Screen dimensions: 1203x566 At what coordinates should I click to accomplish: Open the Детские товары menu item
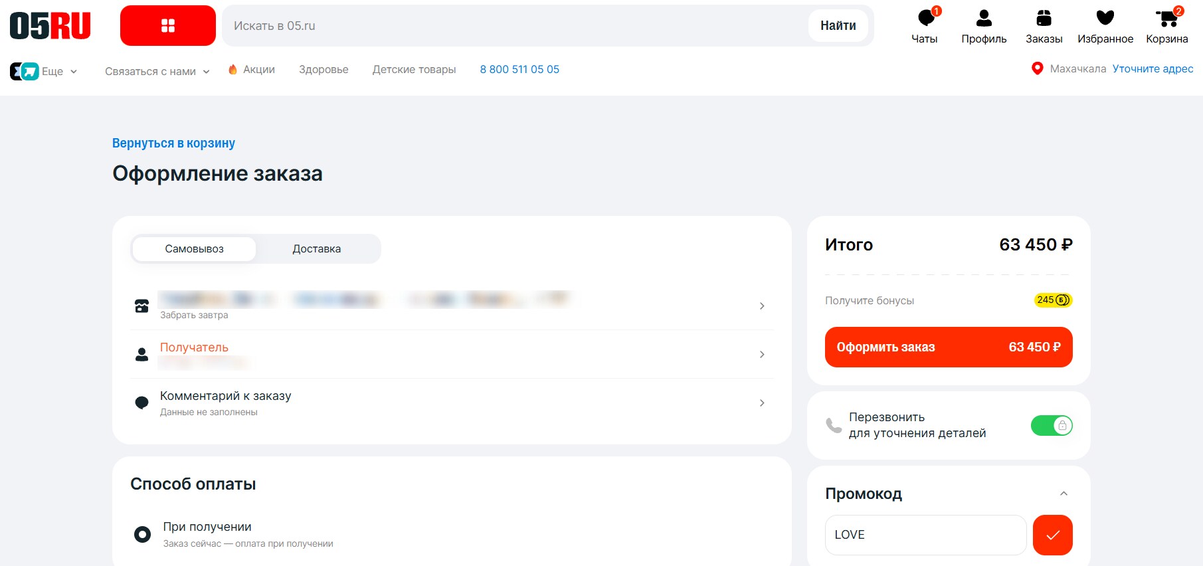tap(414, 69)
